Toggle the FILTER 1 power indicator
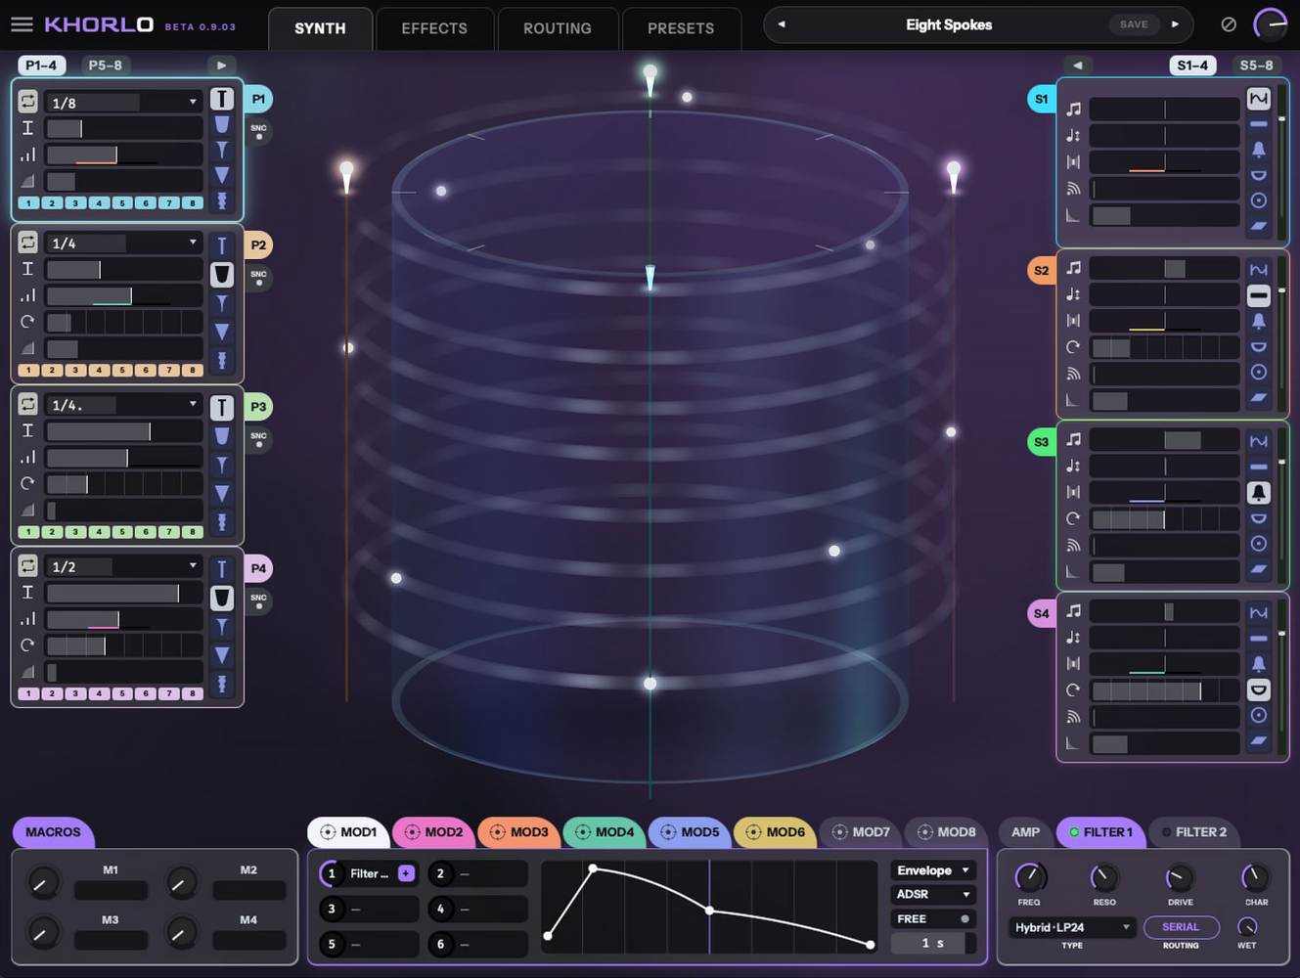This screenshot has height=978, width=1300. (1074, 832)
